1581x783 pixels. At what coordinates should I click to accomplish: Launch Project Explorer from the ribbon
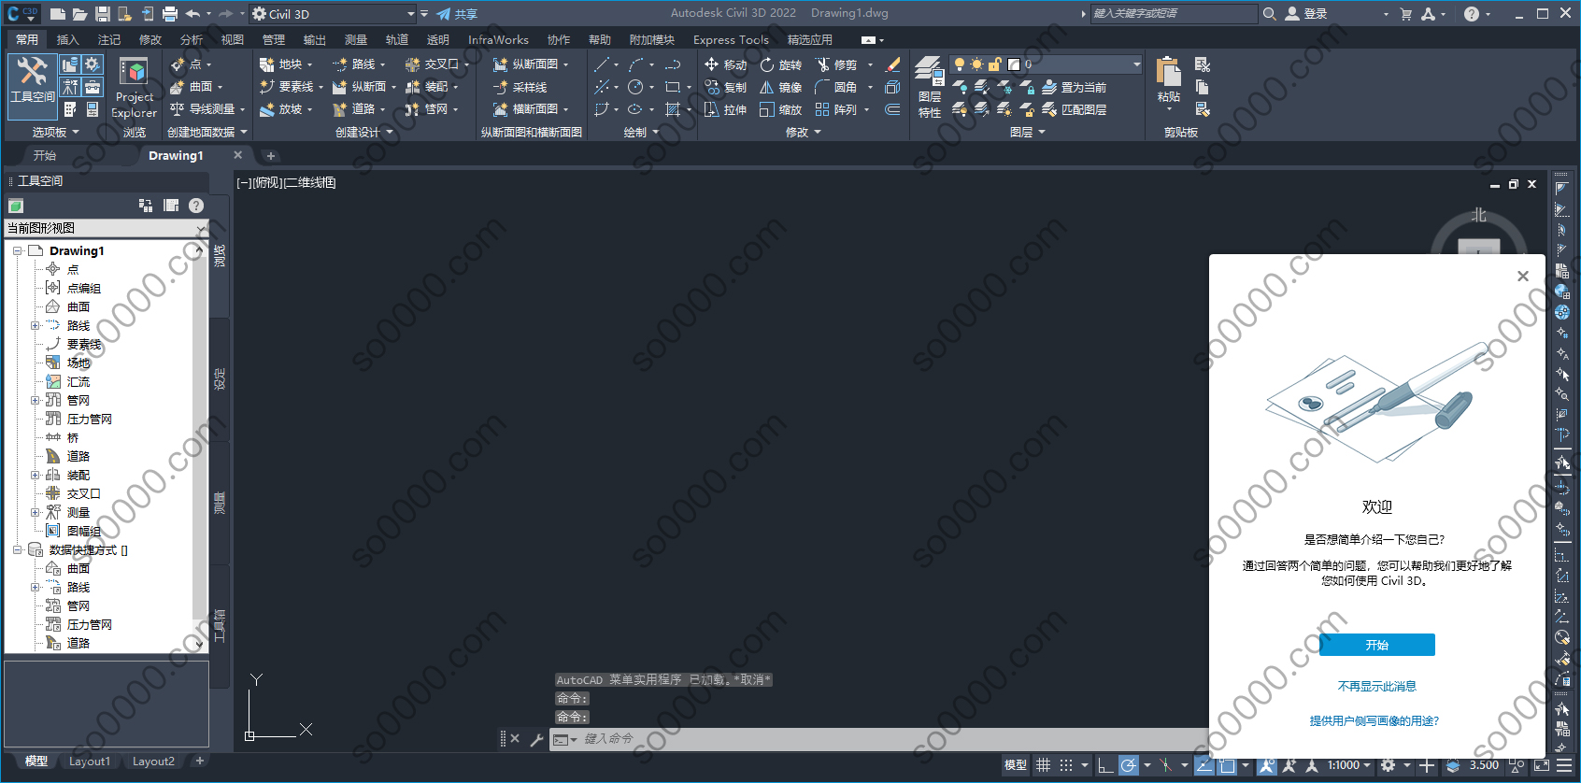pos(134,88)
